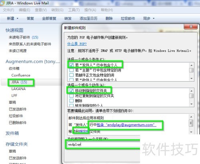Click actions list scrollbar thumb
Image resolution: width=200 pixels, height=164 pixels.
192,96
